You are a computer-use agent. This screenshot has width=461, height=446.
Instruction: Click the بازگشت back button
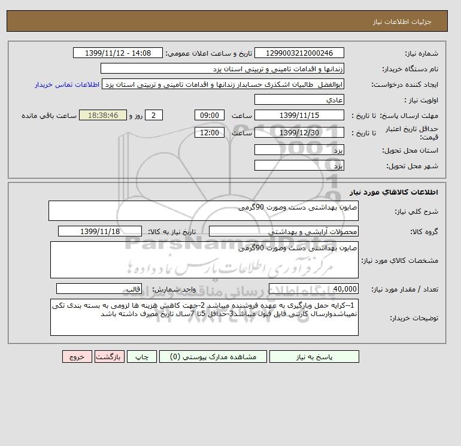pyautogui.click(x=110, y=357)
